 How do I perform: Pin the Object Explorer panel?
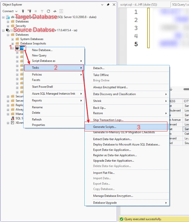click(108, 5)
